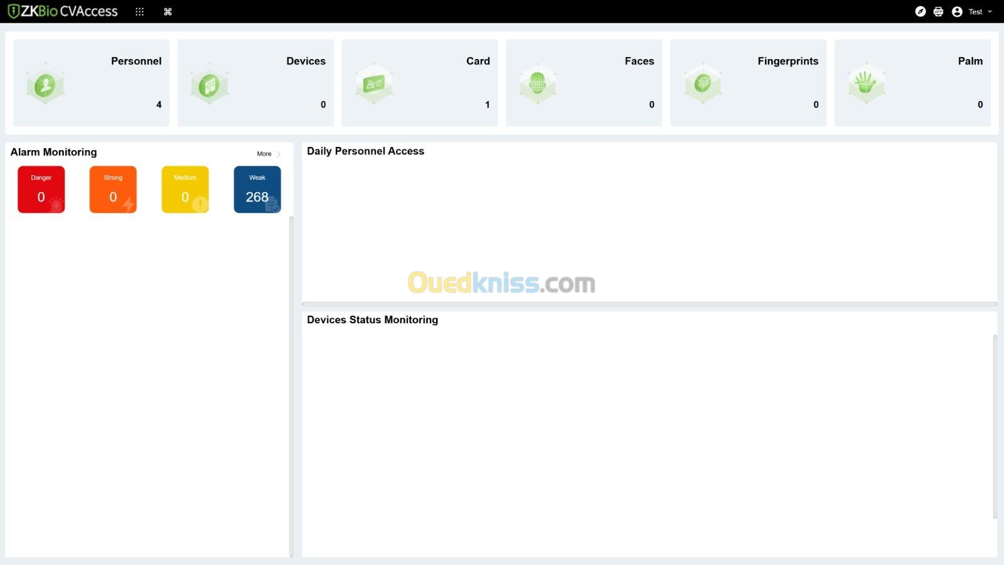Open More in Alarm Monitoring
This screenshot has height=565, width=1004.
[264, 154]
